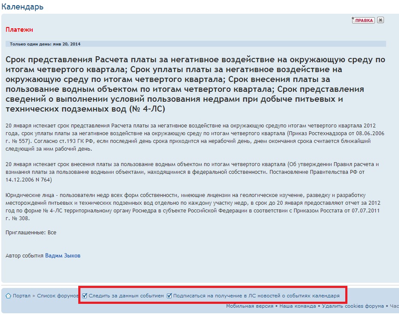Click the Приглашенные: Все line
The height and width of the screenshot is (315, 399).
(x=31, y=233)
